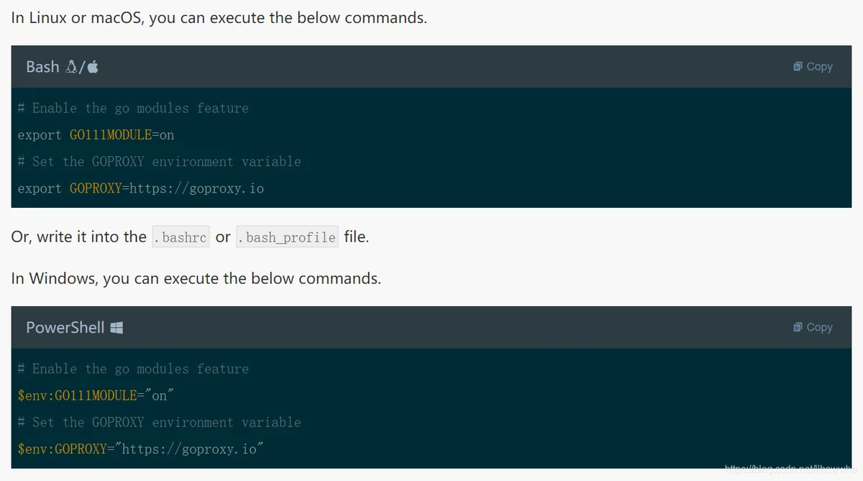The height and width of the screenshot is (481, 863).
Task: Click the Windows logo icon beside PowerShell
Action: coord(117,328)
